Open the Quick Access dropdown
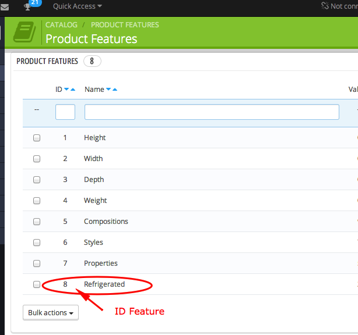The image size is (358, 335). click(77, 6)
